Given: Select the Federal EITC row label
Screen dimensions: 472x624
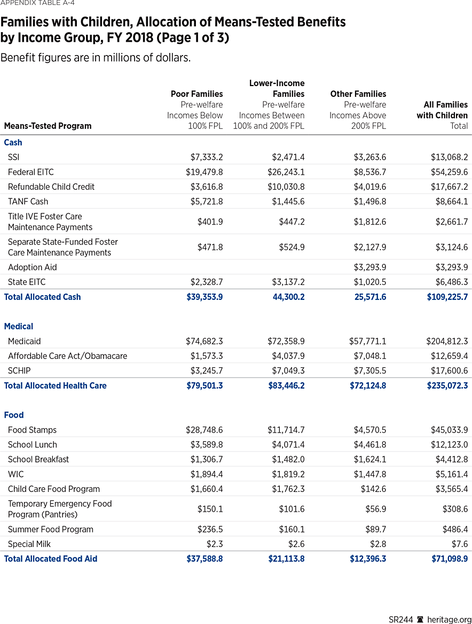Looking at the screenshot, I should [31, 172].
